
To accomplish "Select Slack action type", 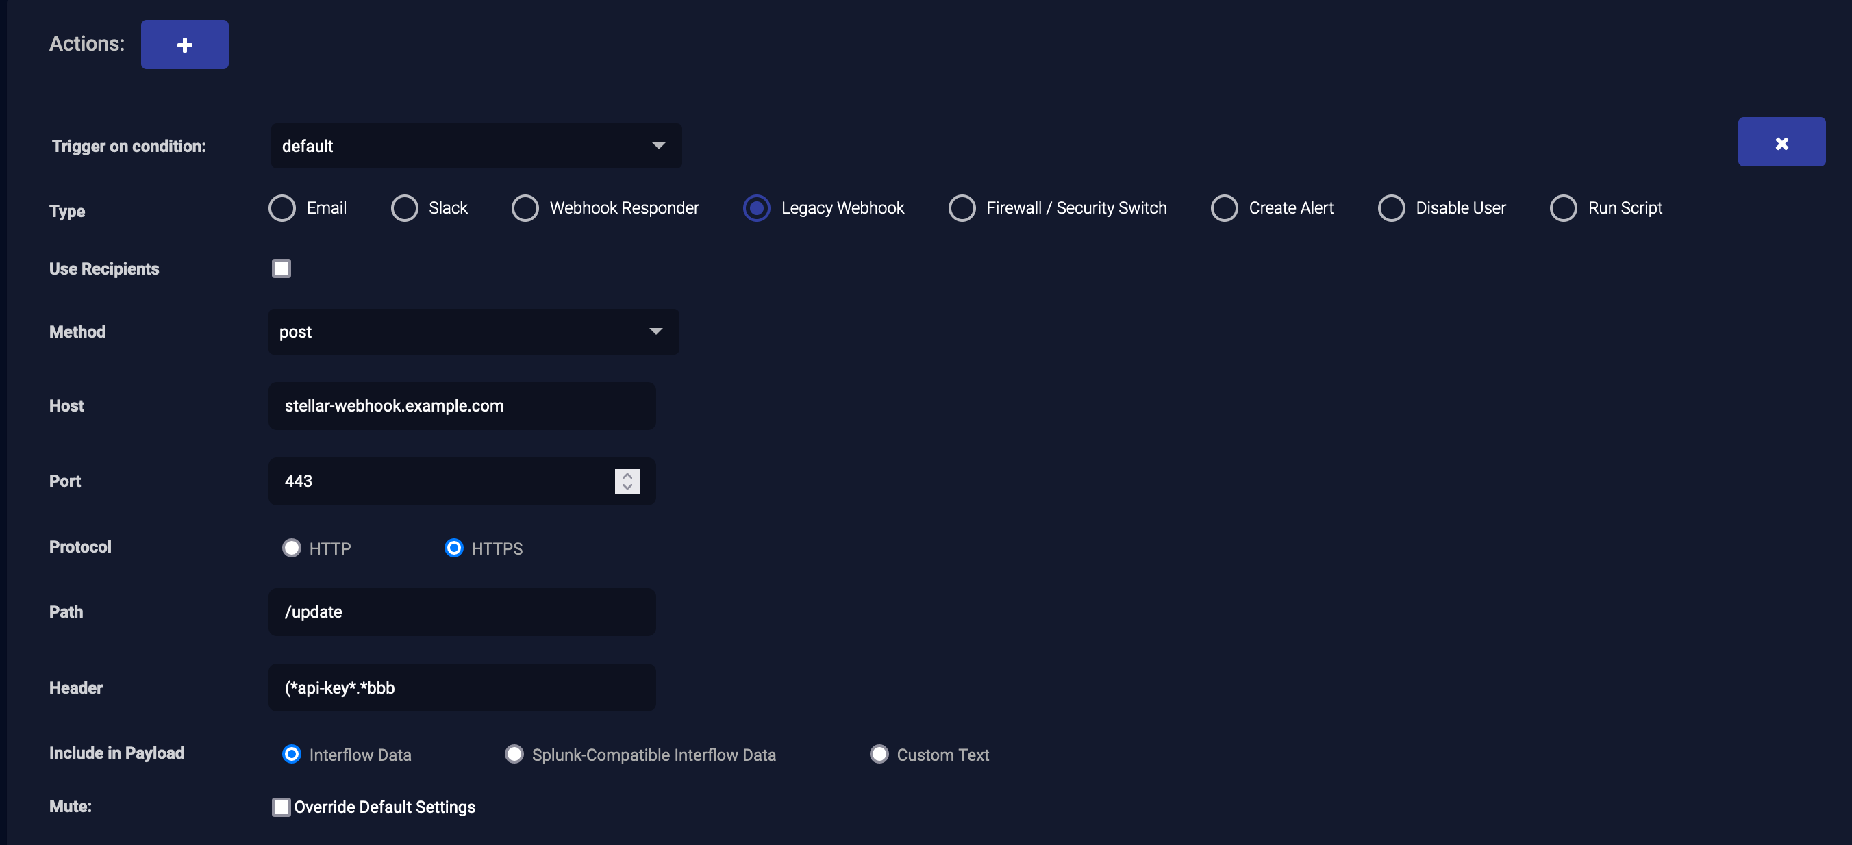I will (404, 208).
